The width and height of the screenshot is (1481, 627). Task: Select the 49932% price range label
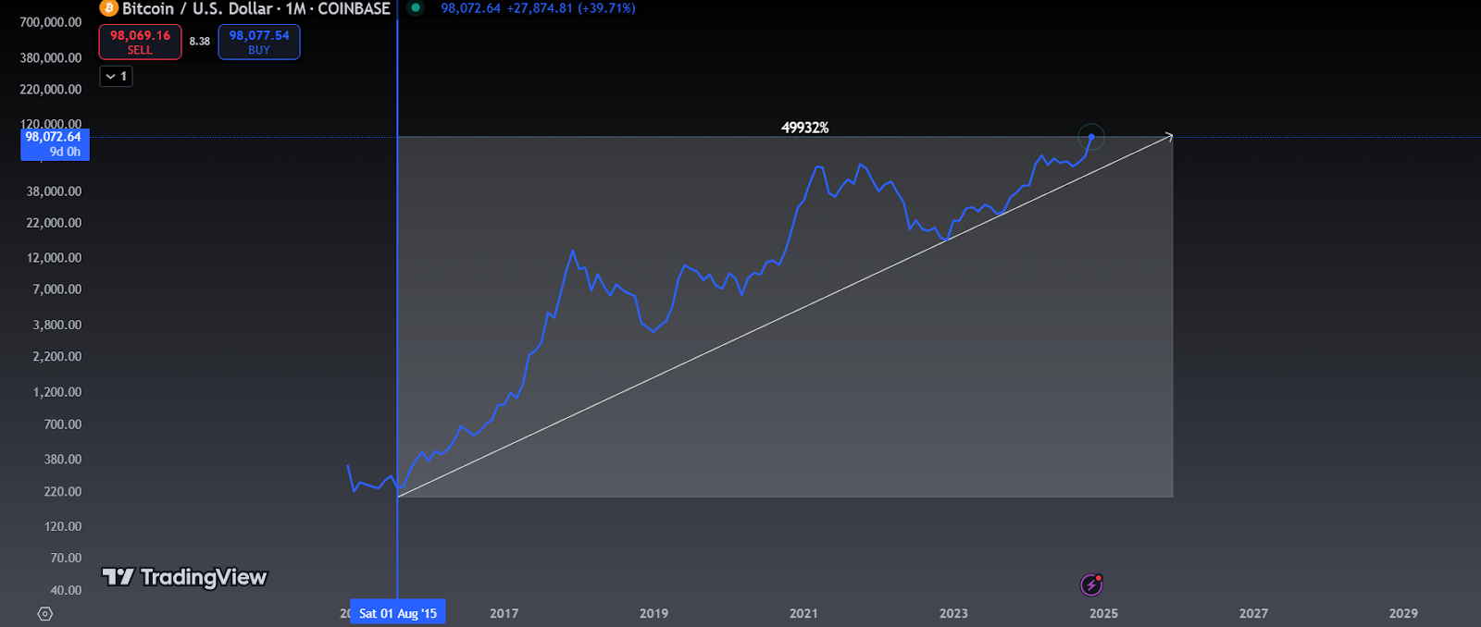click(804, 128)
